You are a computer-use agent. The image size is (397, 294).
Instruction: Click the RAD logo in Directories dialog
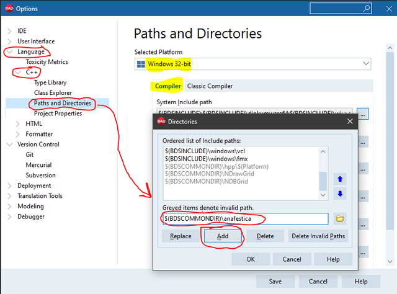point(161,122)
